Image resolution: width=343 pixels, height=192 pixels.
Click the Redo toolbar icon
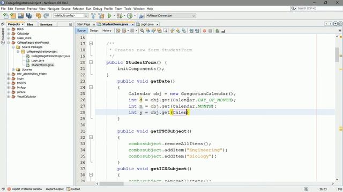46,15
